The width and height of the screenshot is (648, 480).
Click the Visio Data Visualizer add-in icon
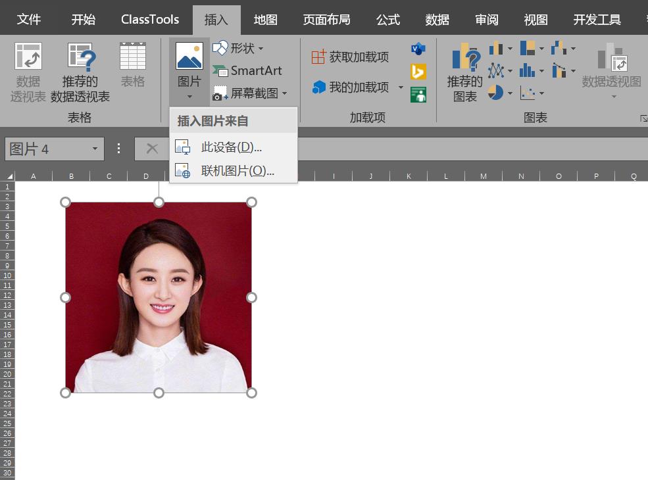click(418, 49)
